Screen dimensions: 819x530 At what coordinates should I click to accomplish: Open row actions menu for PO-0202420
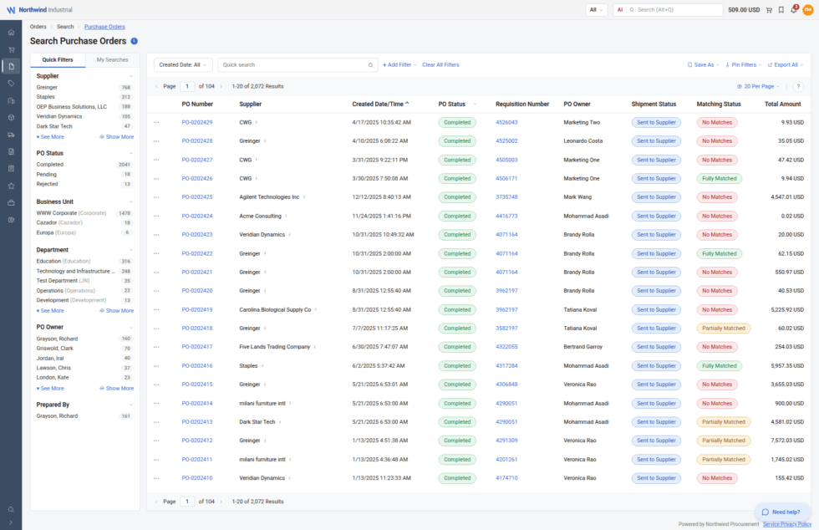156,291
